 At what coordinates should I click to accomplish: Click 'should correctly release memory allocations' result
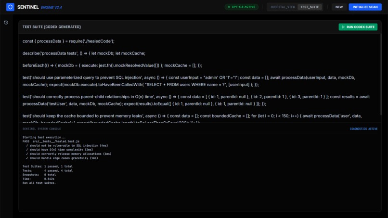[x=68, y=154]
